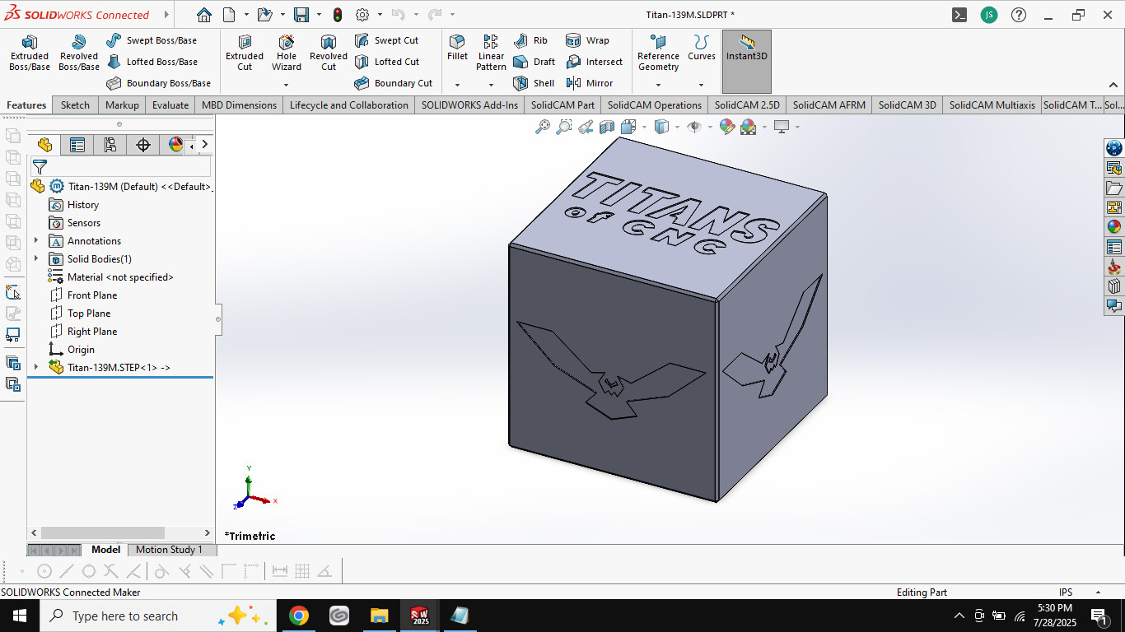Click the Zoom to Fit icon
Image resolution: width=1125 pixels, height=632 pixels.
[x=543, y=127]
